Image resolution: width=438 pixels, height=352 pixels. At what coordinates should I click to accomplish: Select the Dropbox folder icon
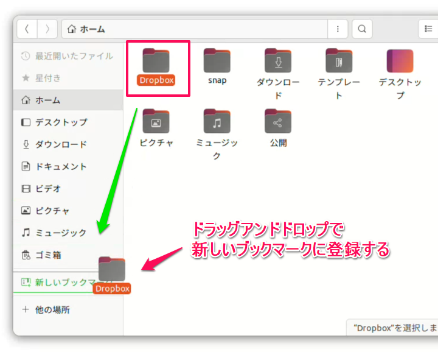pyautogui.click(x=156, y=60)
